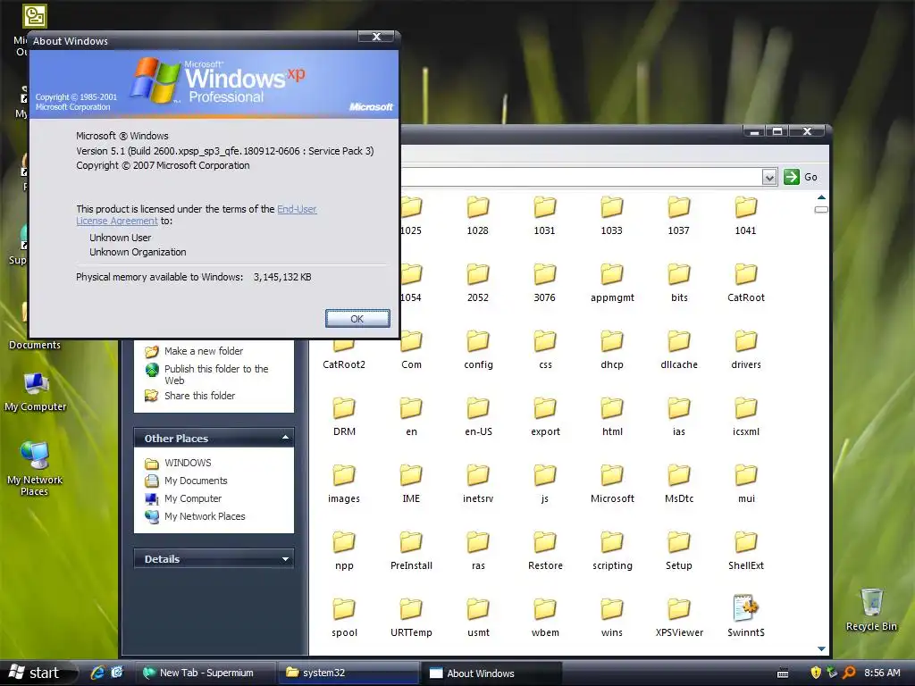Select the SwinntS file icon
The width and height of the screenshot is (915, 686).
click(745, 608)
